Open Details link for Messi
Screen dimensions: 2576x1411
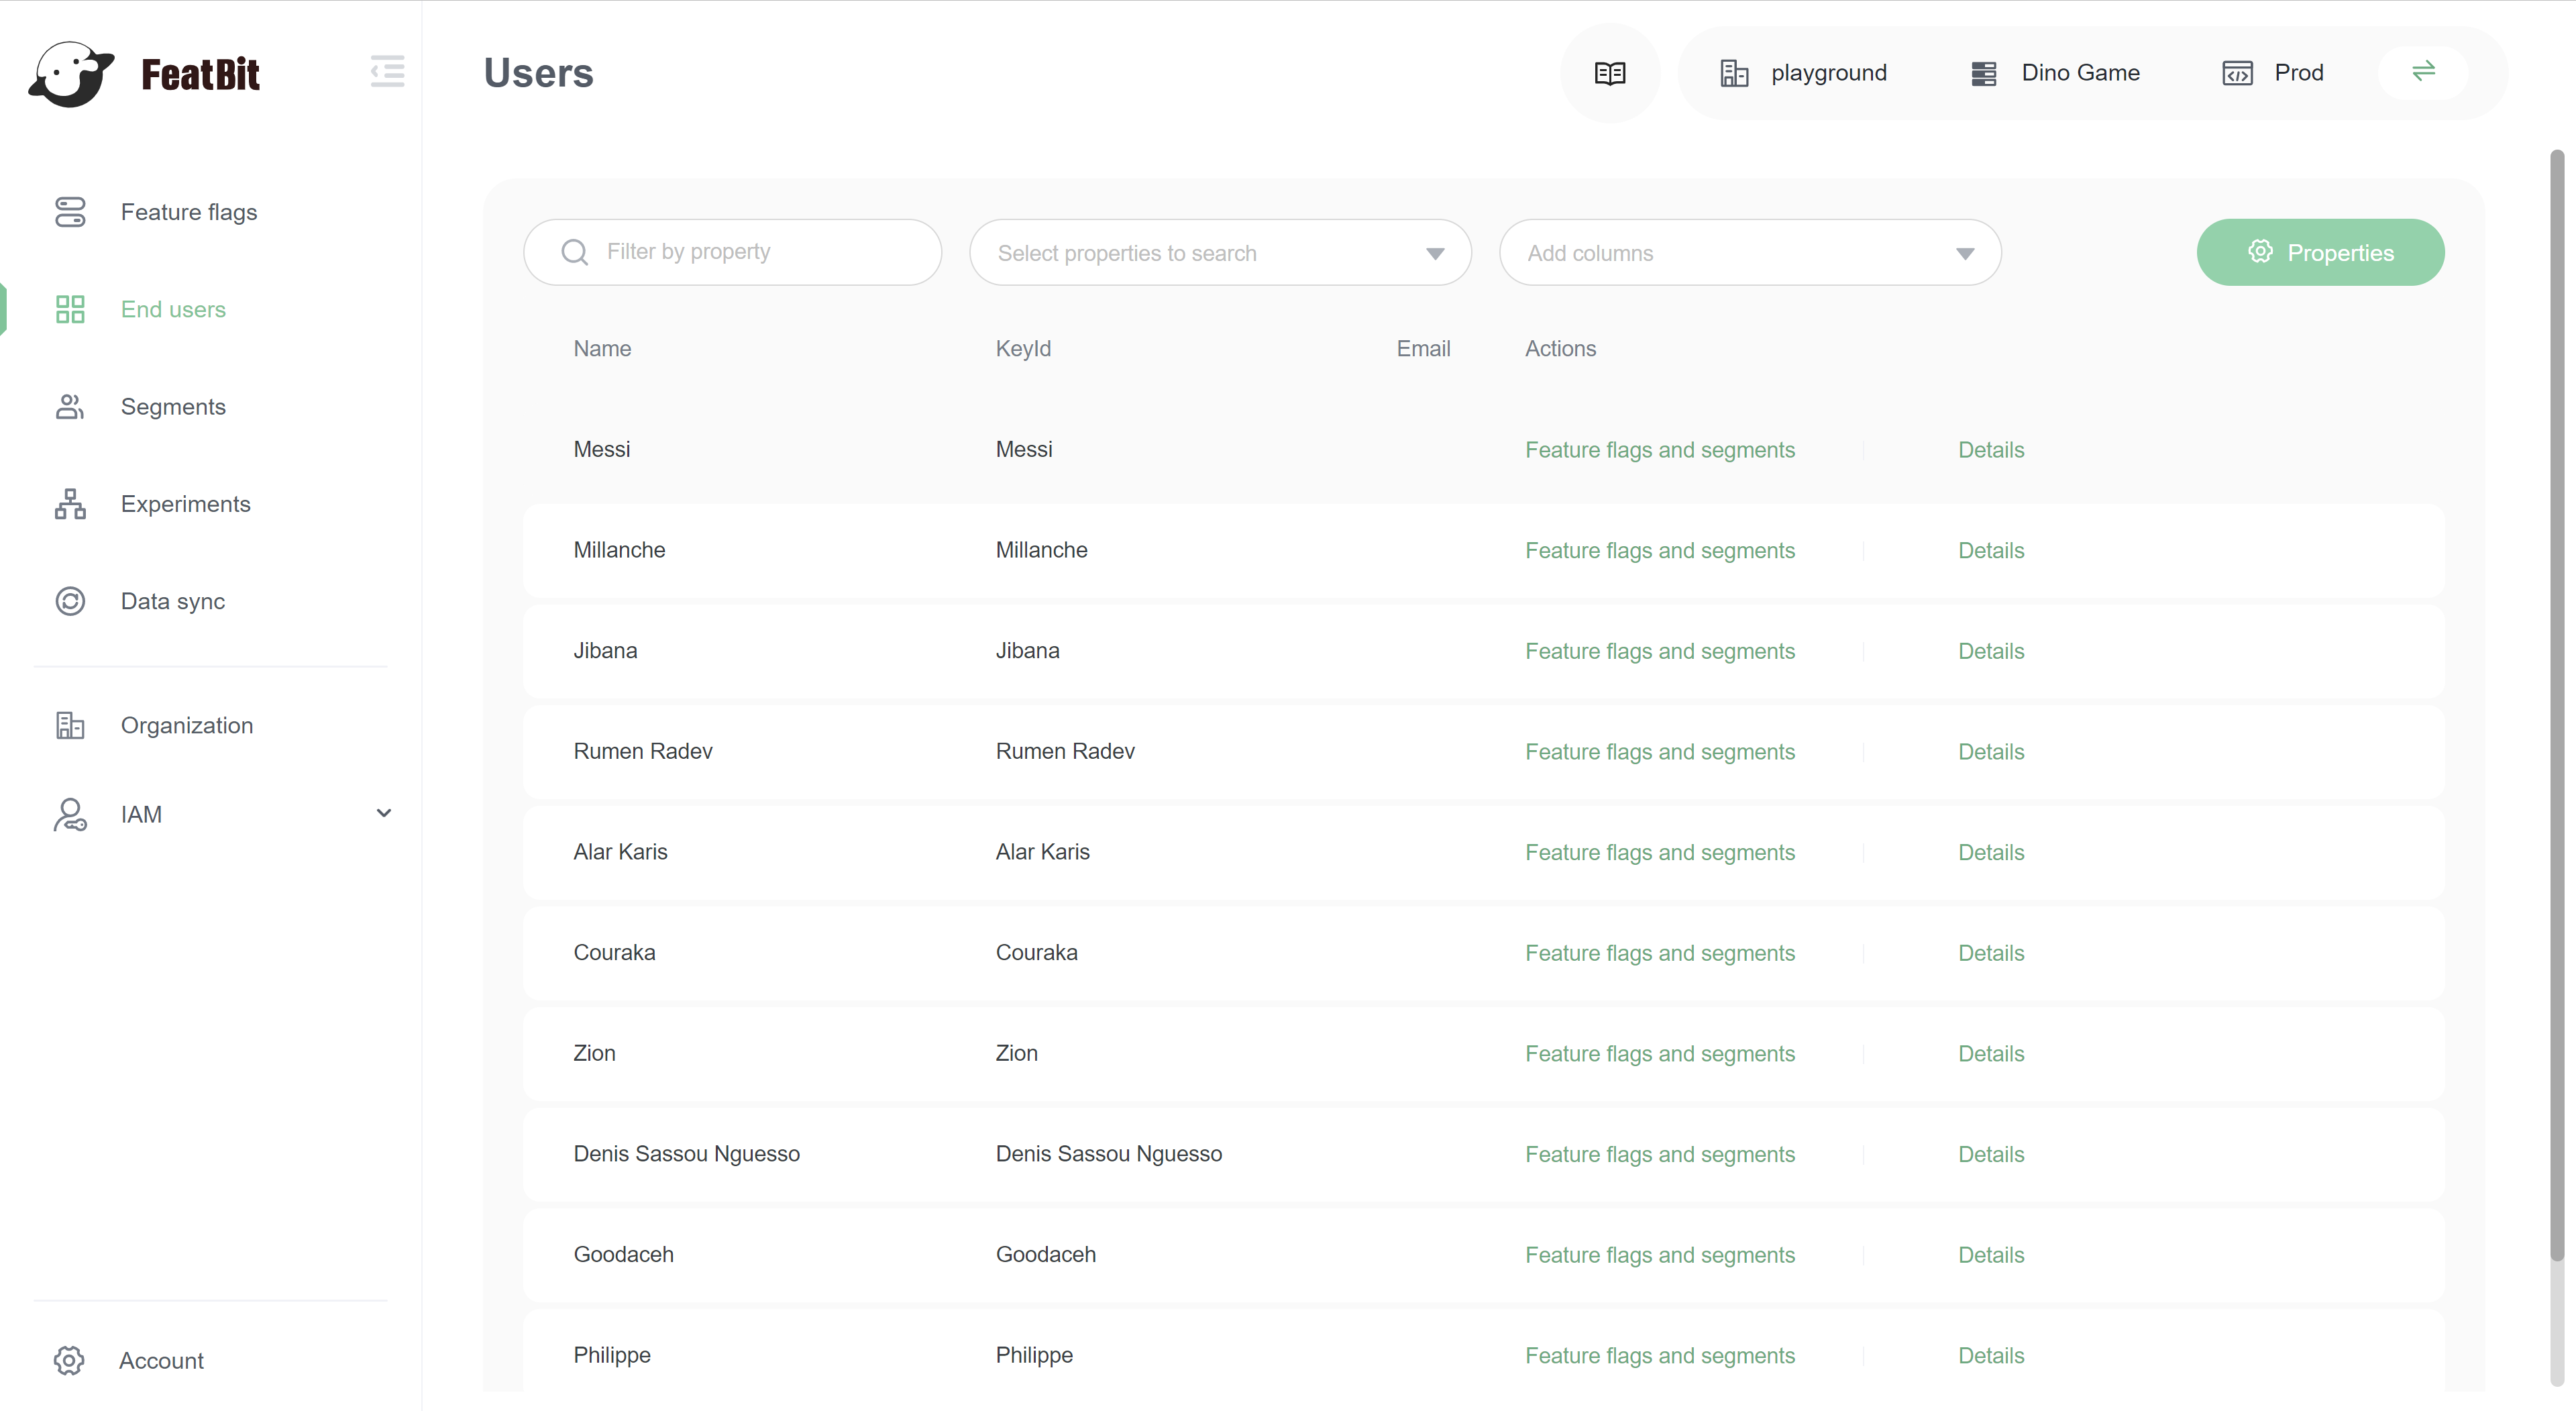1990,450
